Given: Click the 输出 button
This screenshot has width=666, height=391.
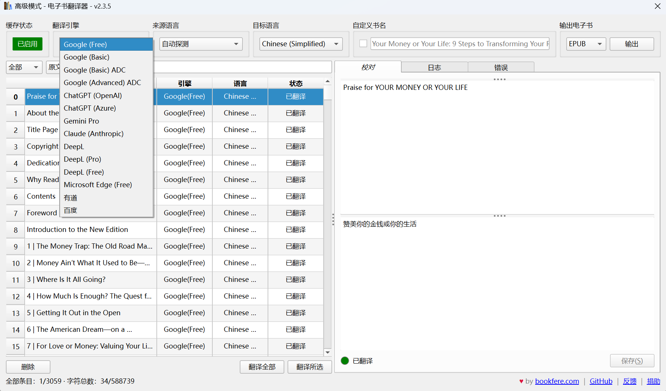Looking at the screenshot, I should click(632, 44).
